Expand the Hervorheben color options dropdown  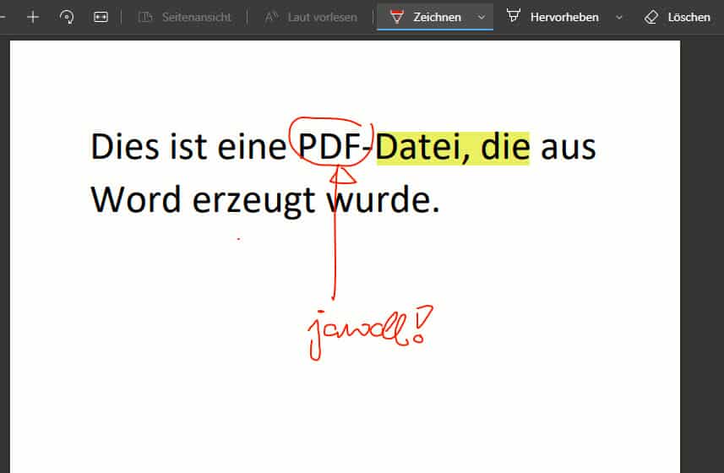tap(619, 17)
